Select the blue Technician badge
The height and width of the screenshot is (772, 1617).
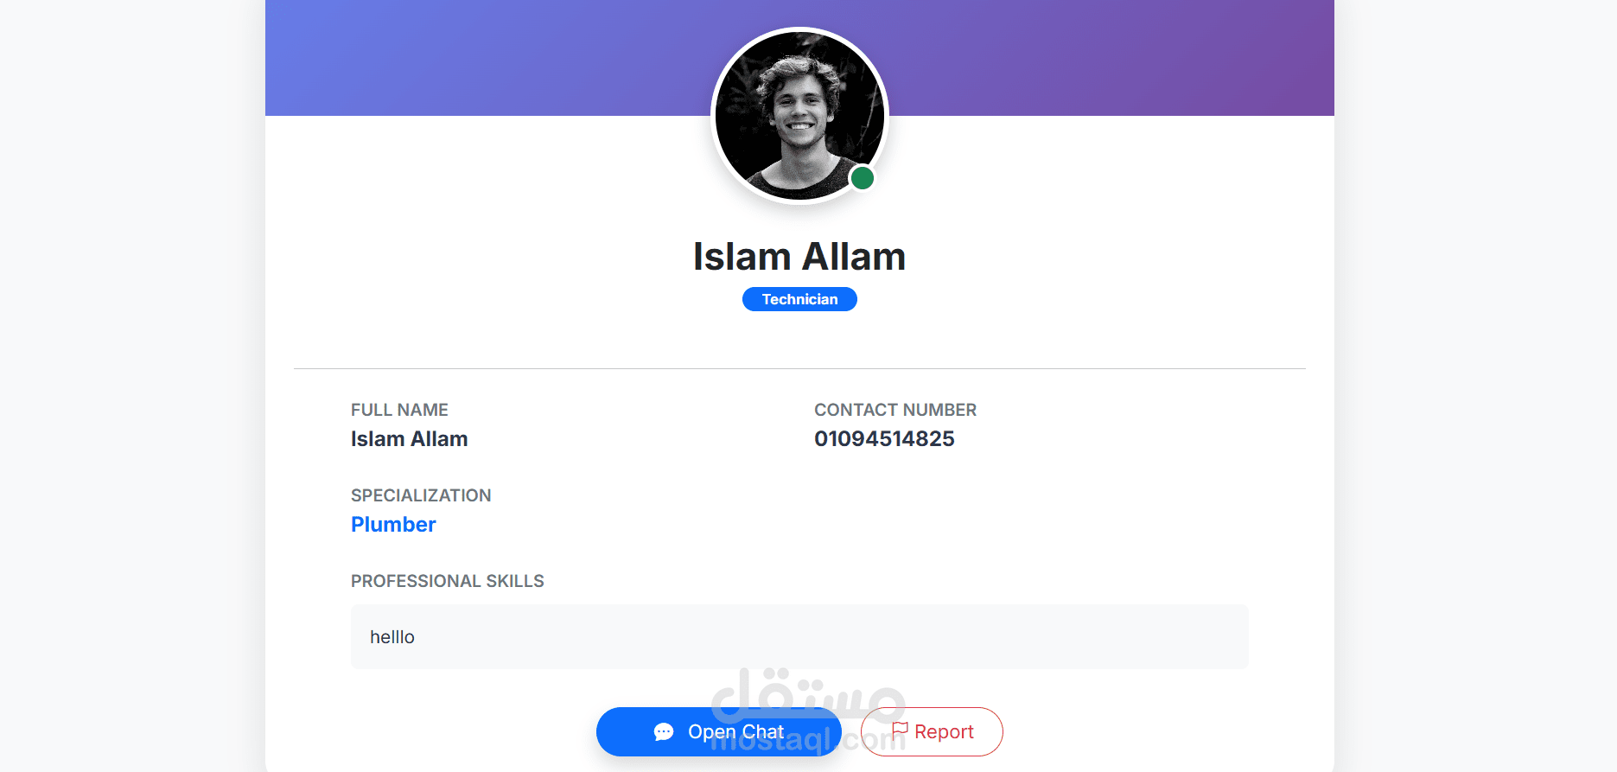click(799, 299)
